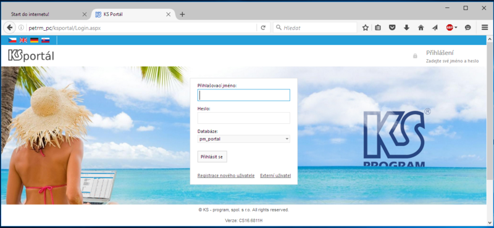This screenshot has height=228, width=494.
Task: Click the Verze: CS16.6811H text
Action: [x=243, y=221]
